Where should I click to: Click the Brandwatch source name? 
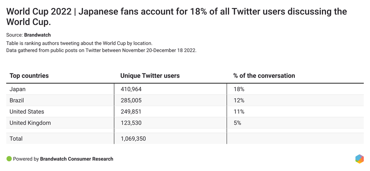(x=38, y=35)
